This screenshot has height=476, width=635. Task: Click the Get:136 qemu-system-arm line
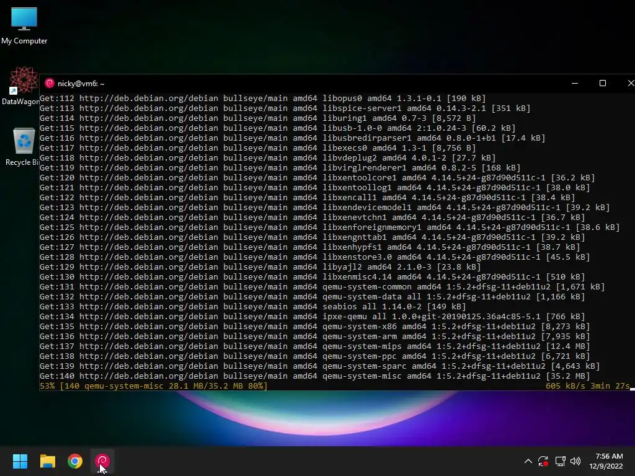click(x=314, y=337)
